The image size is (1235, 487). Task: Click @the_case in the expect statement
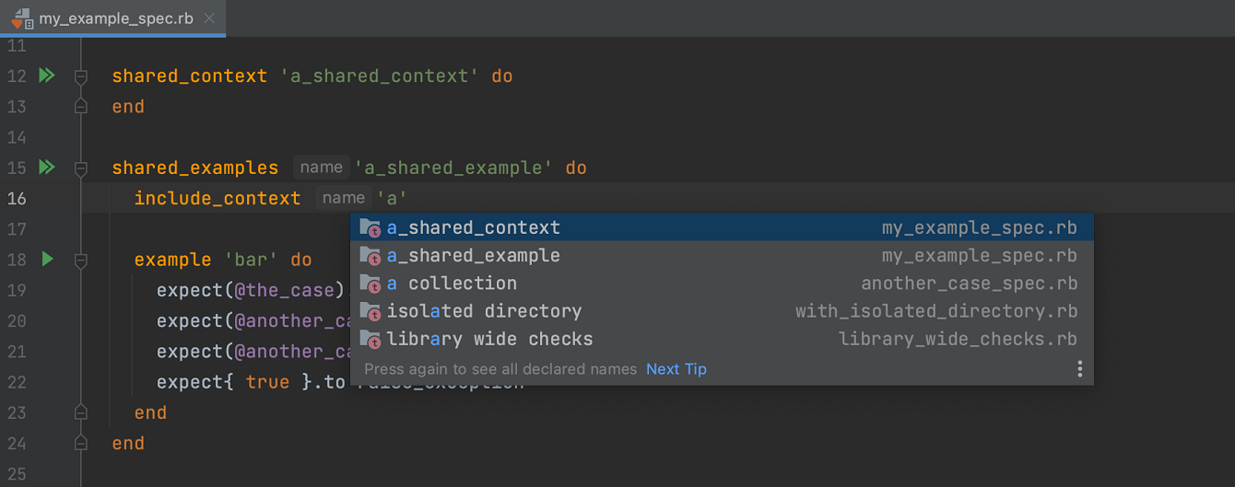(x=284, y=290)
